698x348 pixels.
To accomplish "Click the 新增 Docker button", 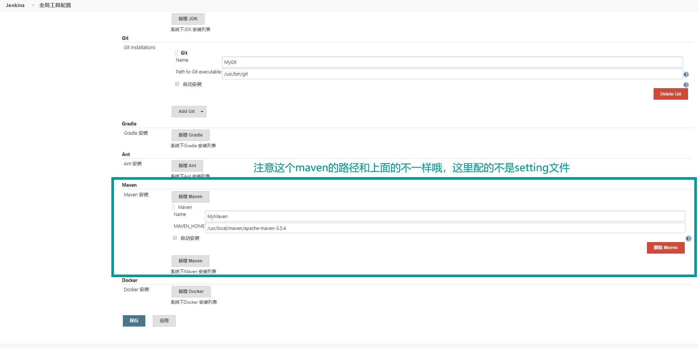I will click(x=191, y=292).
